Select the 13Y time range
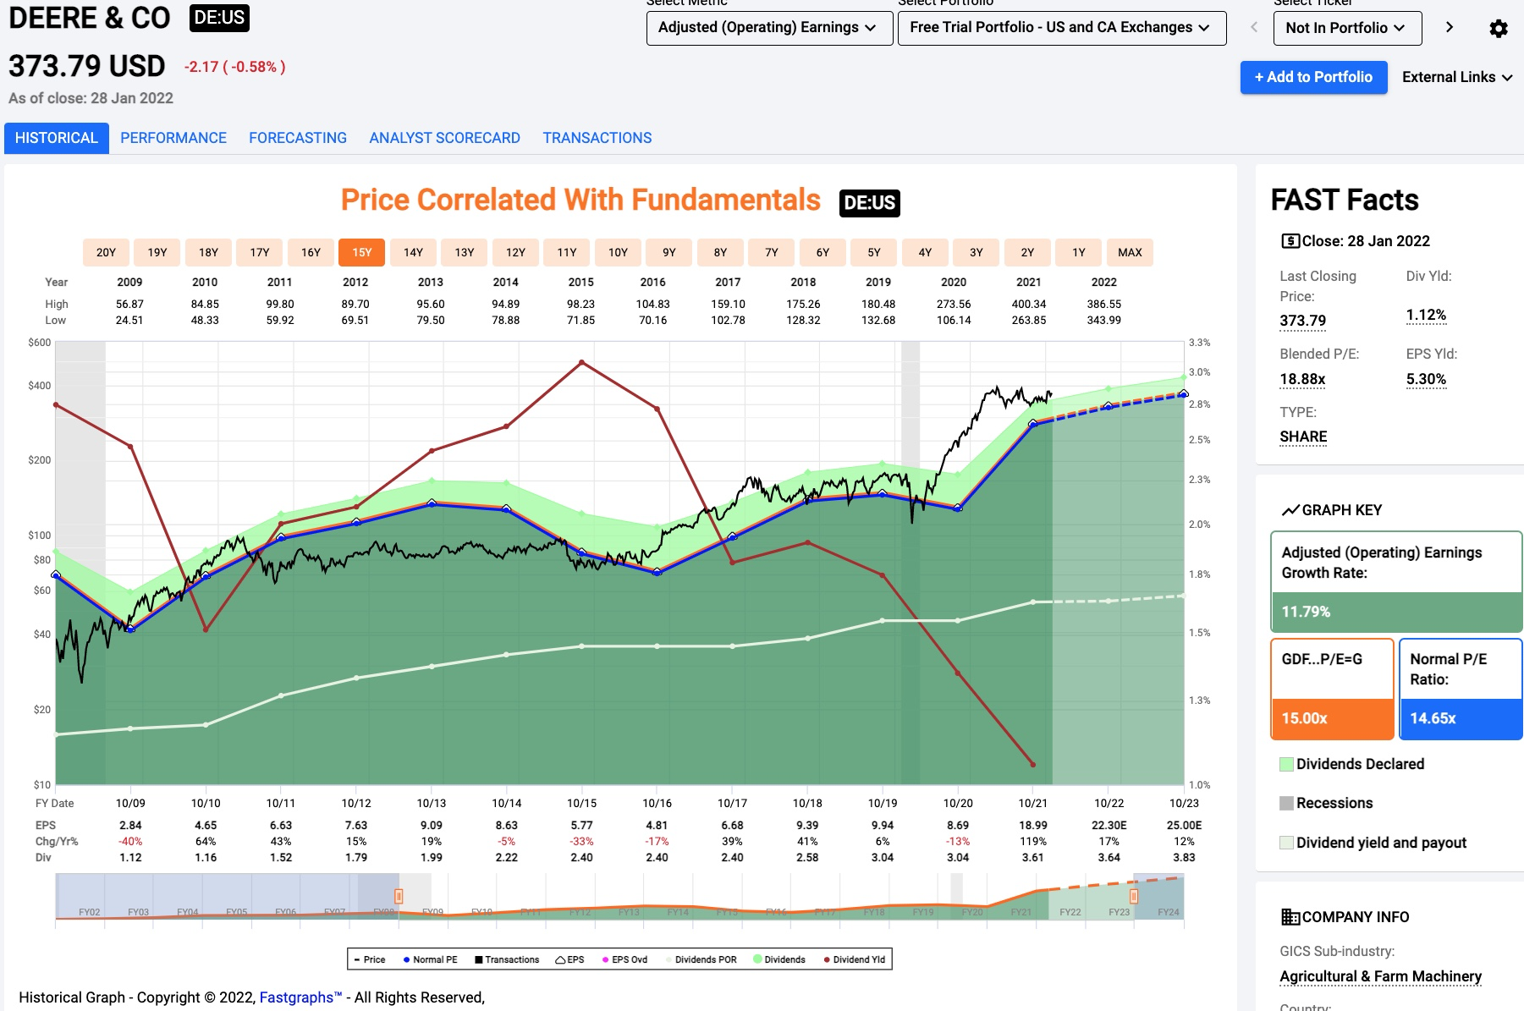The height and width of the screenshot is (1011, 1524). coord(465,252)
